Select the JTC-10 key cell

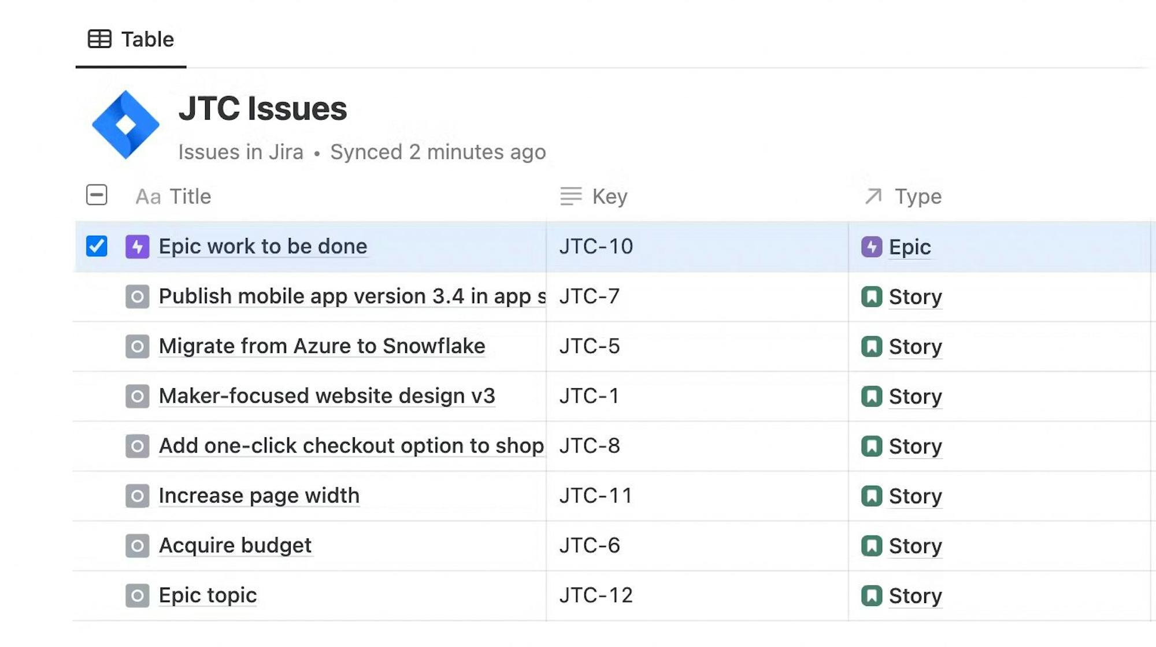697,247
